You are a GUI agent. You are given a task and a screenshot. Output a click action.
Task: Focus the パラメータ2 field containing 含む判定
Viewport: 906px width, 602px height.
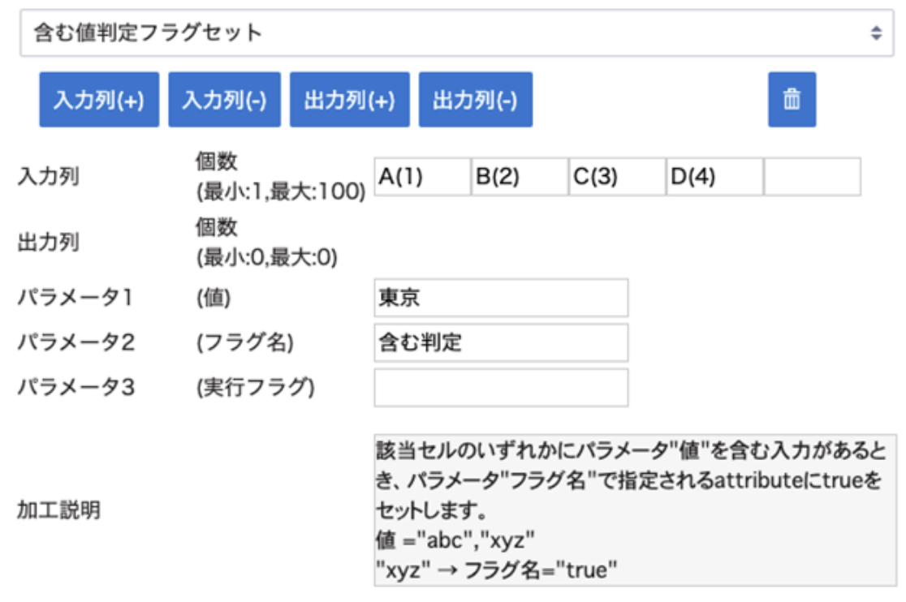coord(501,342)
